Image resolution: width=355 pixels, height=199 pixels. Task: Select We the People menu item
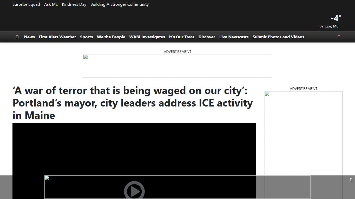point(111,37)
